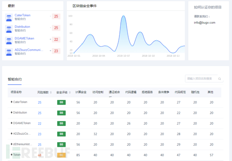Click risk index 48 in Token row
Image resolution: width=232 pixels, height=161 pixels.
coord(39,155)
